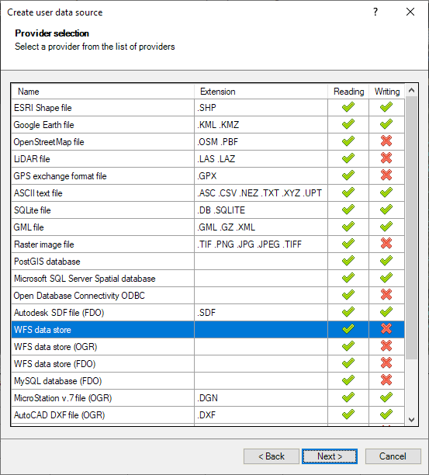Click the Extension column header

261,91
